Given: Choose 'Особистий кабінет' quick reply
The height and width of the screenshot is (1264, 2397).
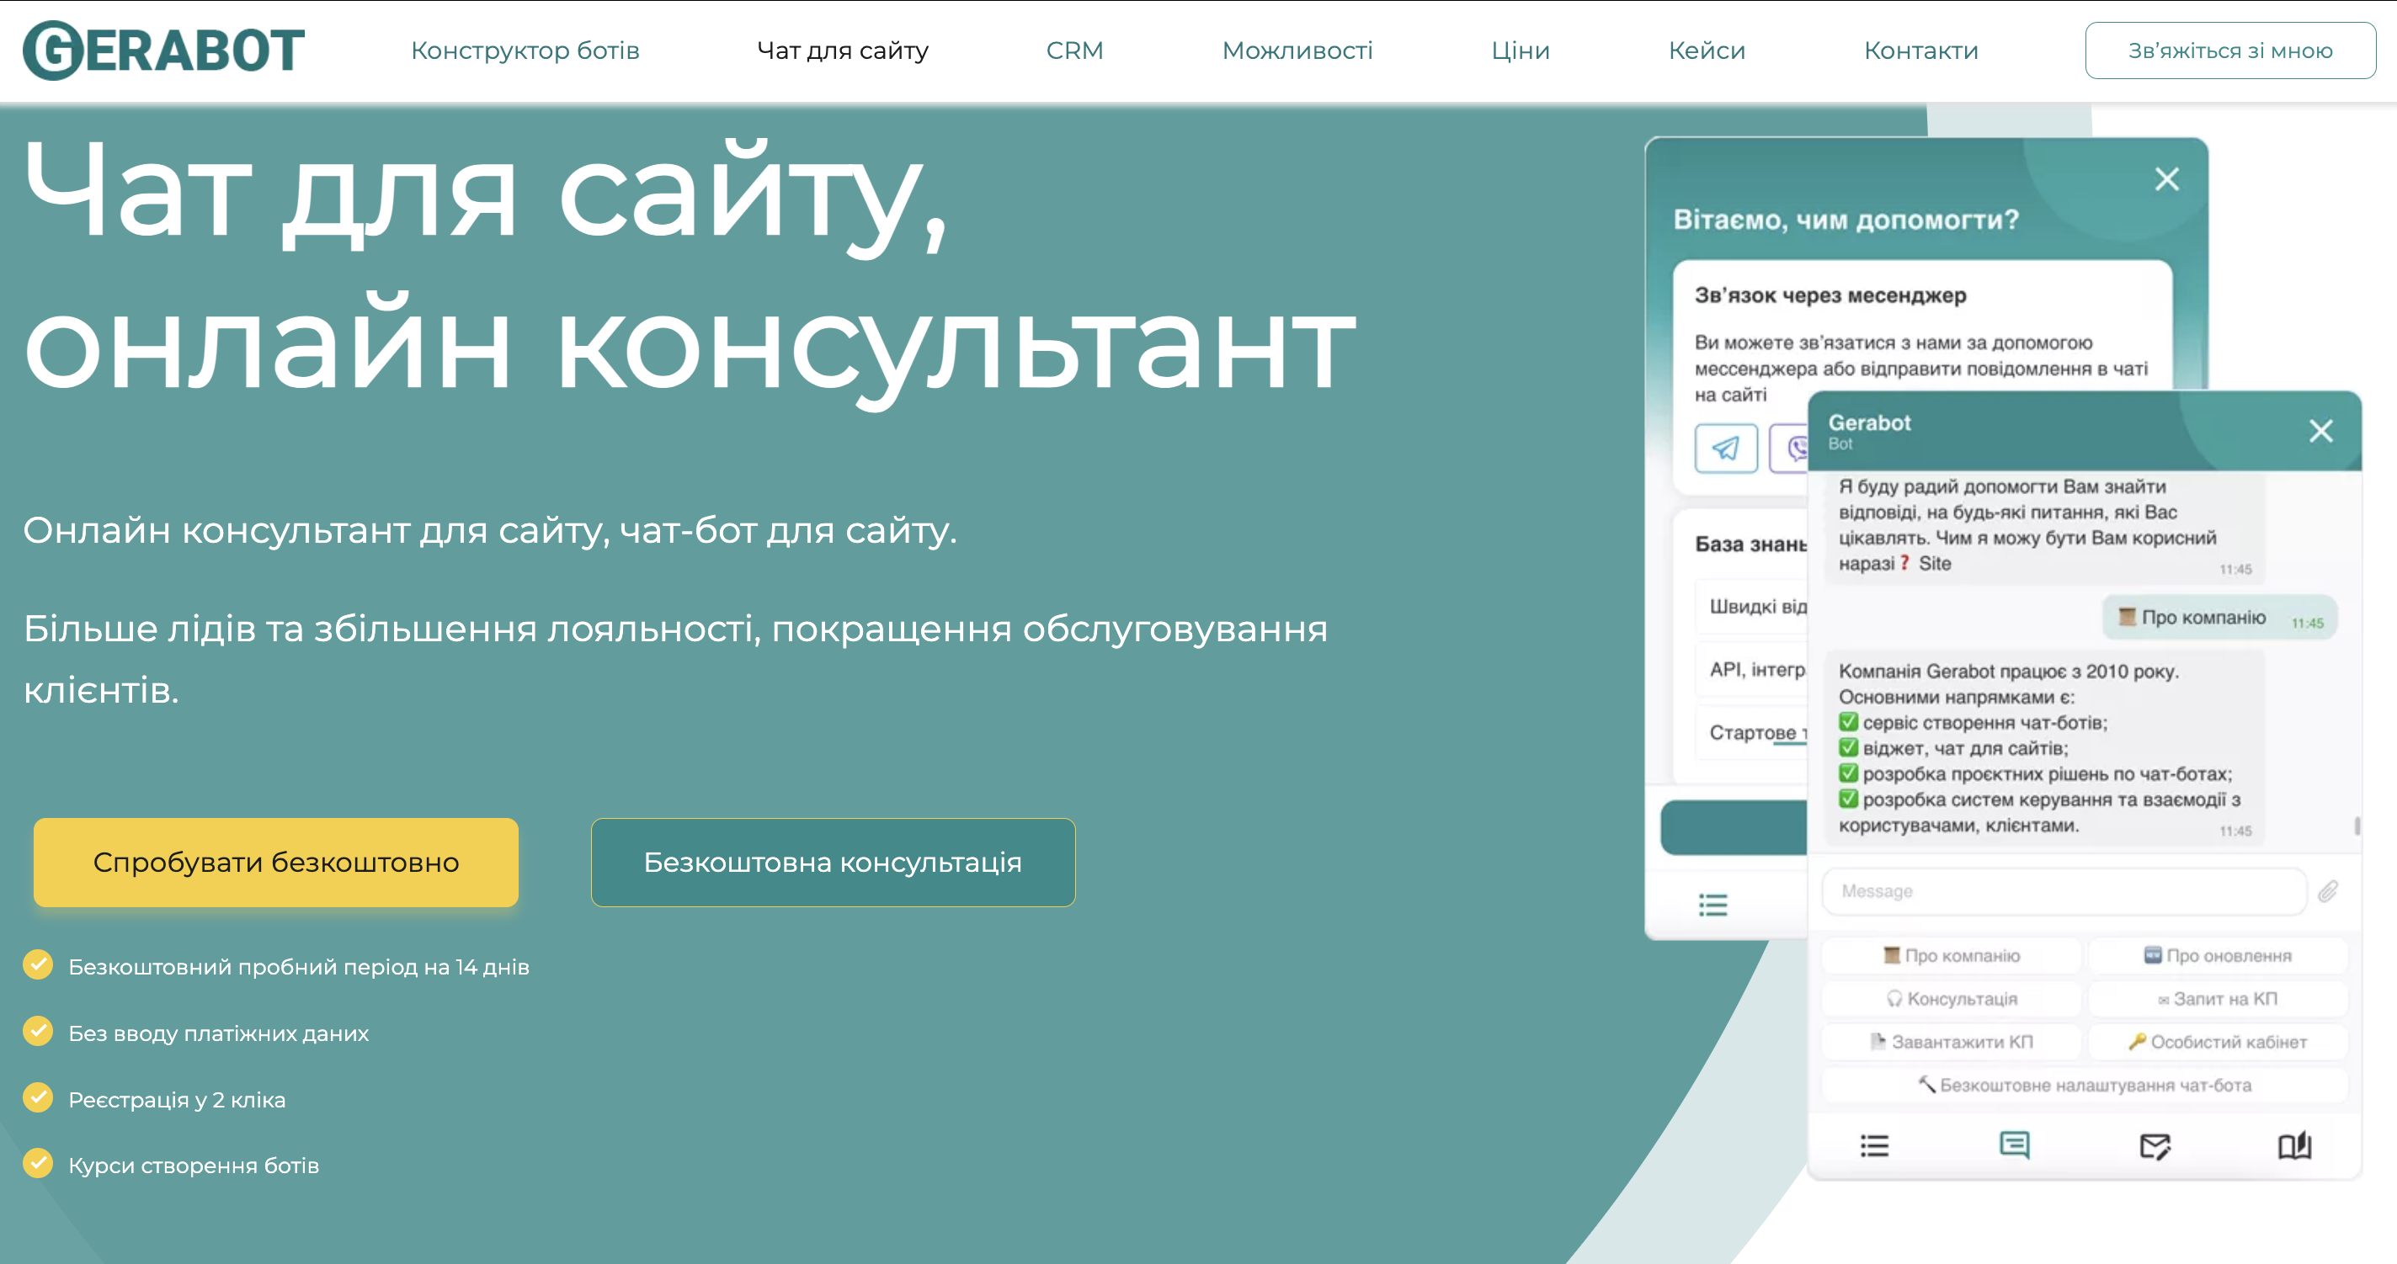Looking at the screenshot, I should pyautogui.click(x=2218, y=1042).
